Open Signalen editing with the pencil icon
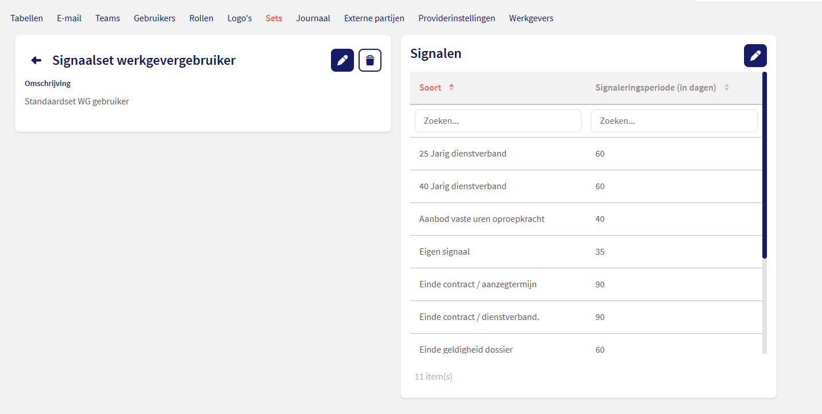 [755, 56]
